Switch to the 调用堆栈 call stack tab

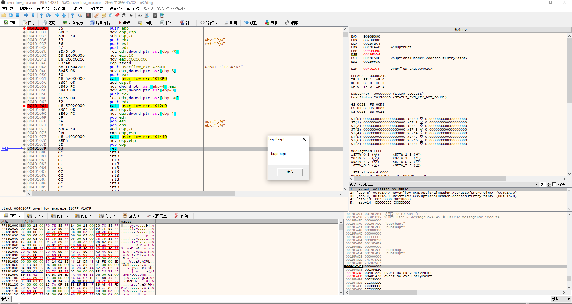pos(100,23)
